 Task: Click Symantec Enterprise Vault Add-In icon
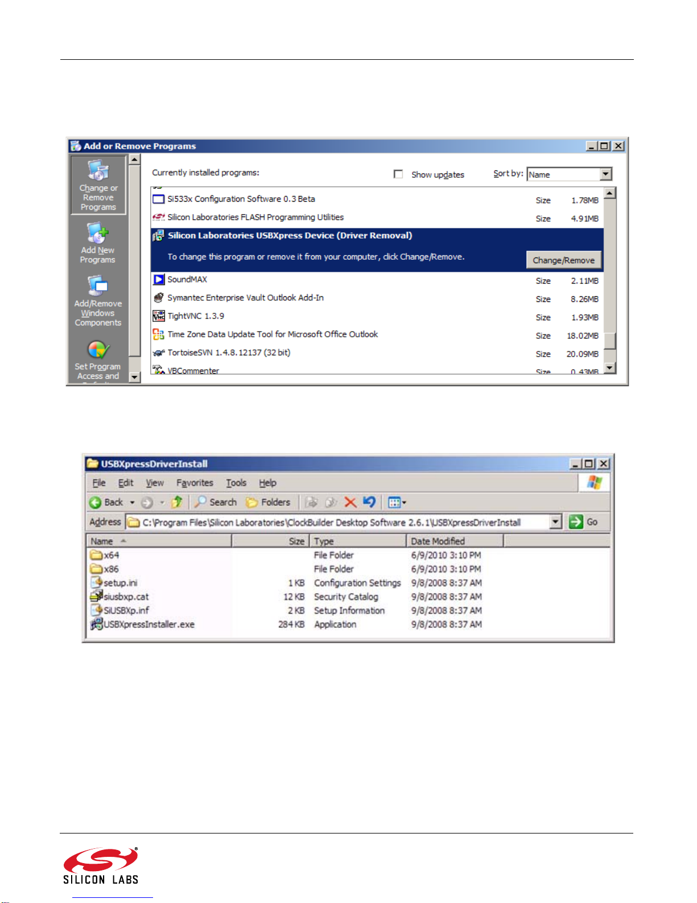coord(159,298)
